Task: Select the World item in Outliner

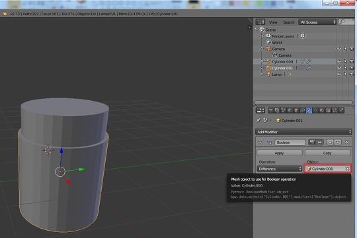Action: click(x=277, y=42)
